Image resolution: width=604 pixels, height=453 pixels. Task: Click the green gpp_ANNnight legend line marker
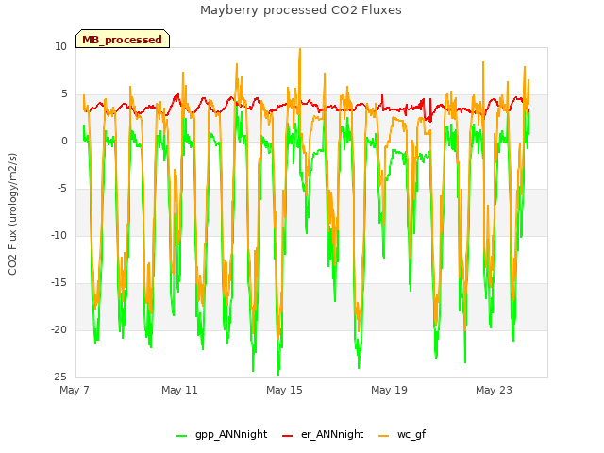pos(182,436)
